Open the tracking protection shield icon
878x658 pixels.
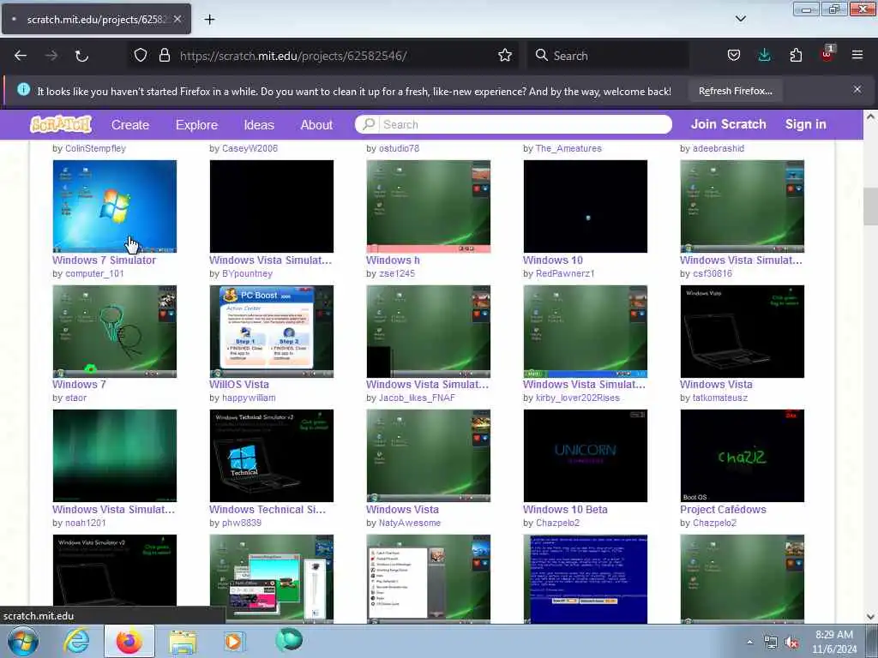[x=141, y=55]
